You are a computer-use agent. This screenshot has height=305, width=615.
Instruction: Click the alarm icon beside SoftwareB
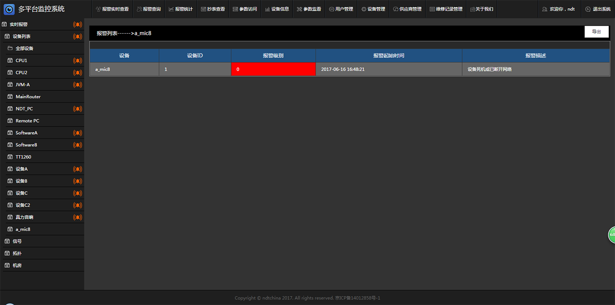tap(77, 145)
